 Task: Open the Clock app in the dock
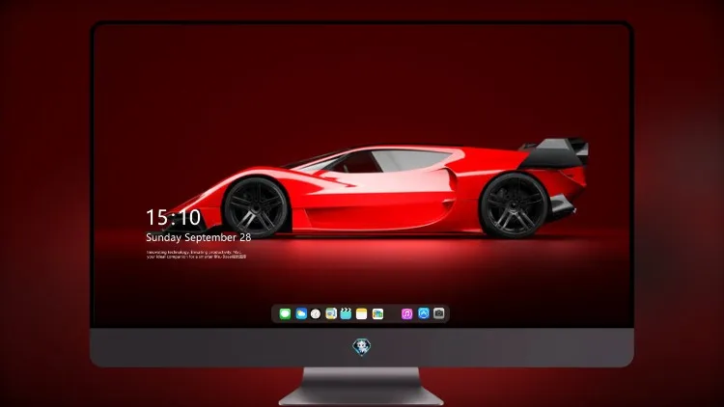316,313
